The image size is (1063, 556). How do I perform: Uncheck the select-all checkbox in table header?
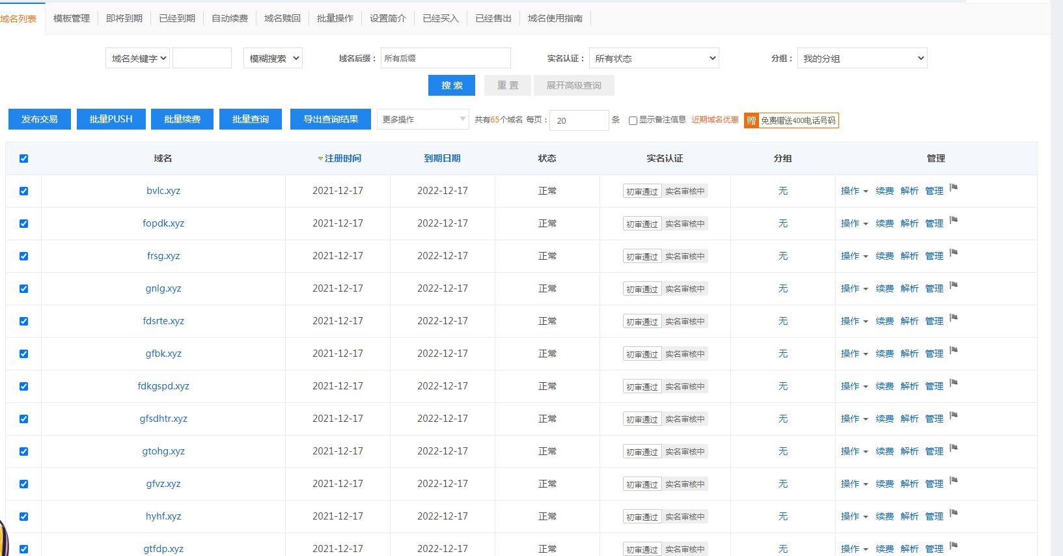(x=24, y=159)
